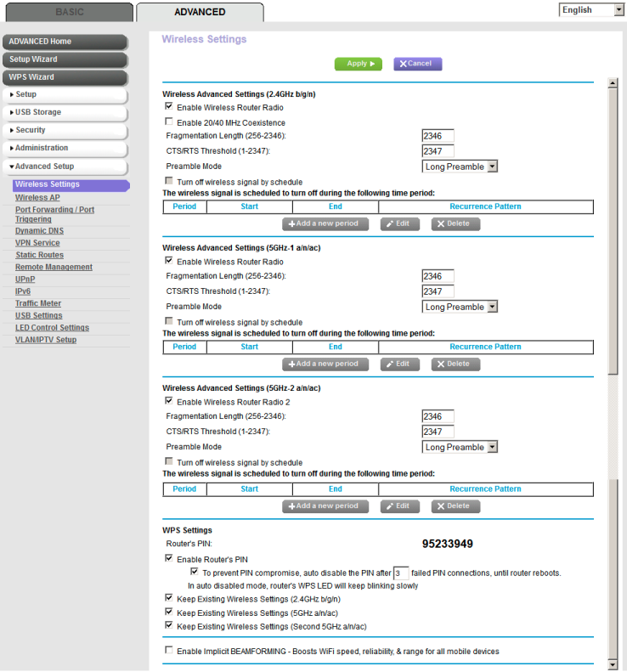Expand the Security section

click(x=65, y=130)
